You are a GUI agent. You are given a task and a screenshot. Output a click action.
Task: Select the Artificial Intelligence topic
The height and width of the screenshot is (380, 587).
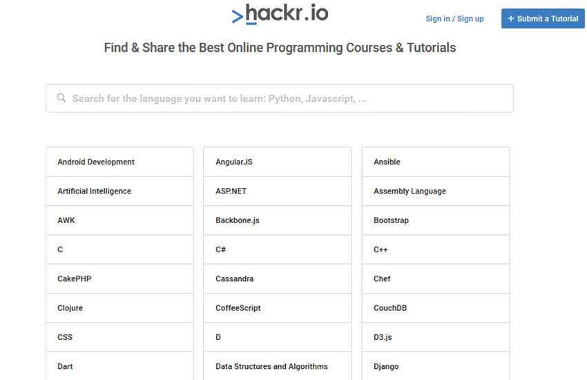point(94,191)
